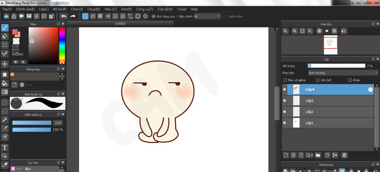Screen dimensions: 380x172
Task: Choose the Move tool
Action: 4,64
